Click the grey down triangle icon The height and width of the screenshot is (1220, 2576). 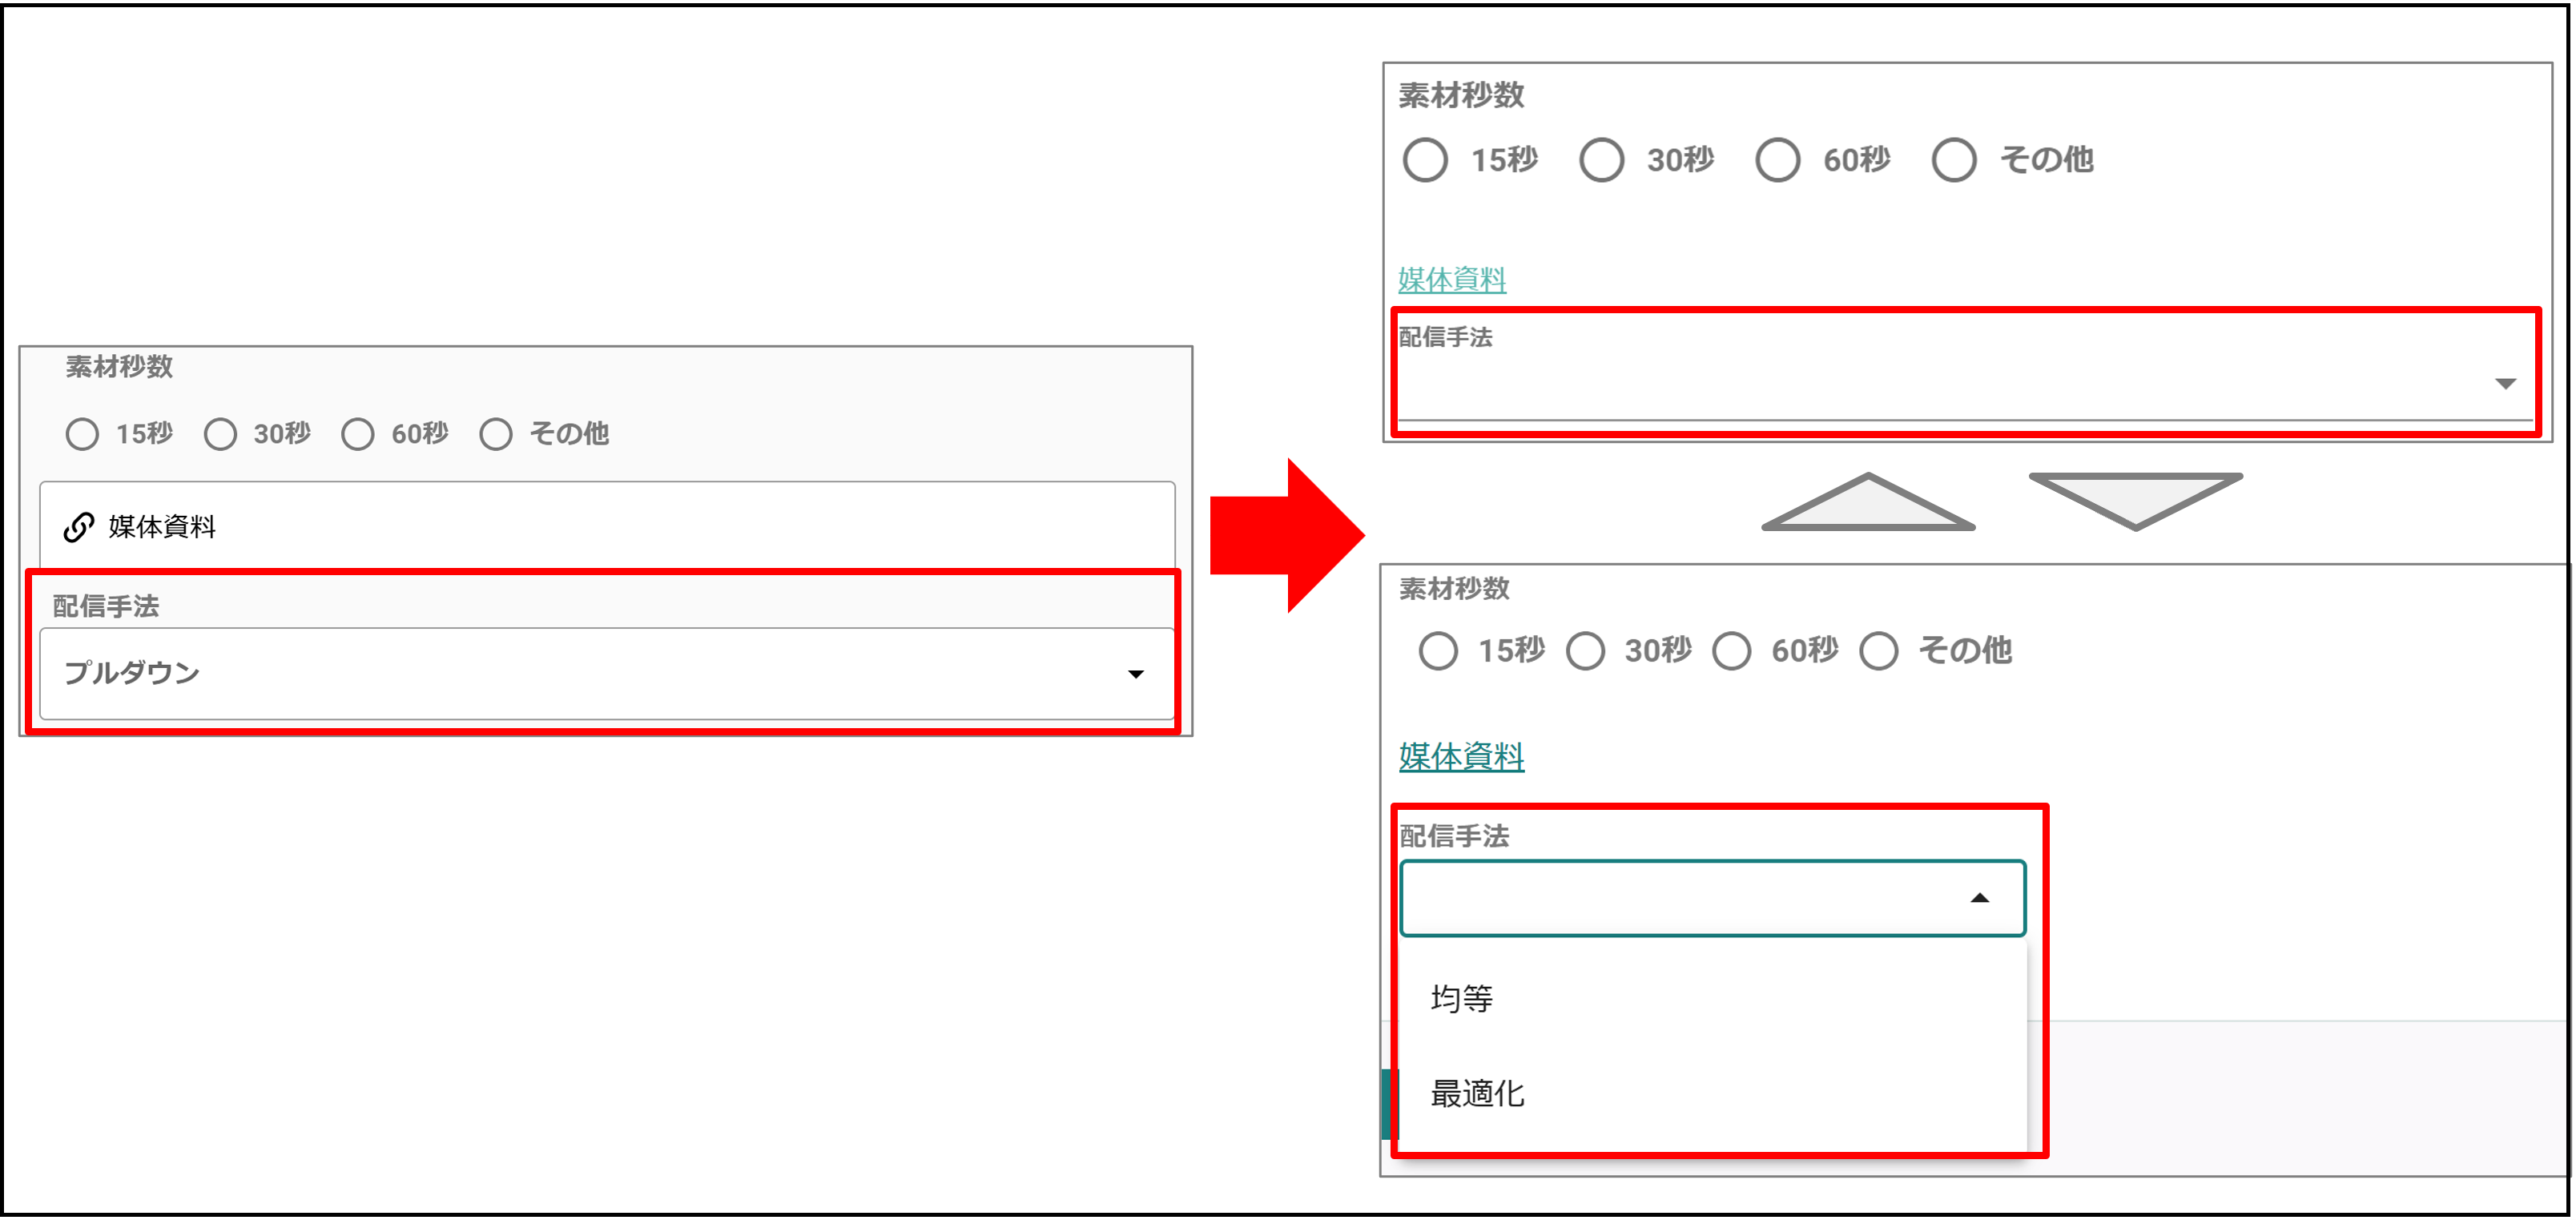2135,501
